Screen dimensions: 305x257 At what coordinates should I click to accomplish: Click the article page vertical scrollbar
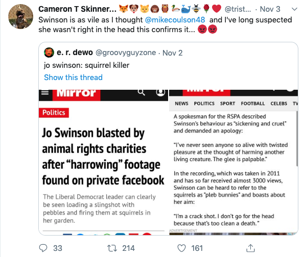(x=297, y=139)
